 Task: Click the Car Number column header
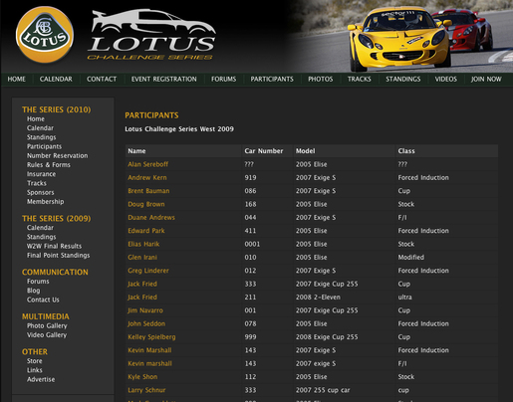[x=264, y=151]
